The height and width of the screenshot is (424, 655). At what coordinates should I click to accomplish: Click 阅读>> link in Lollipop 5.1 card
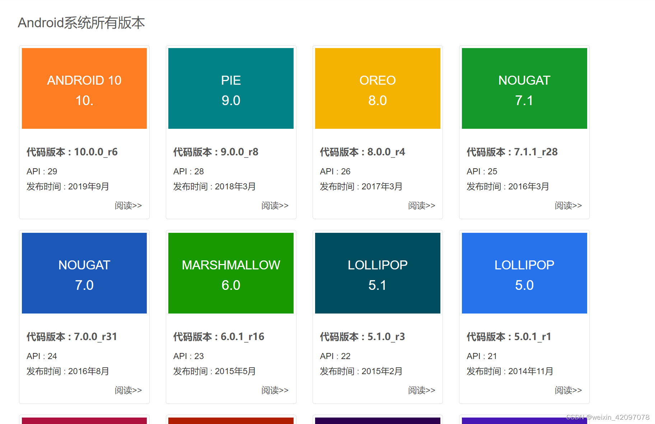click(422, 390)
